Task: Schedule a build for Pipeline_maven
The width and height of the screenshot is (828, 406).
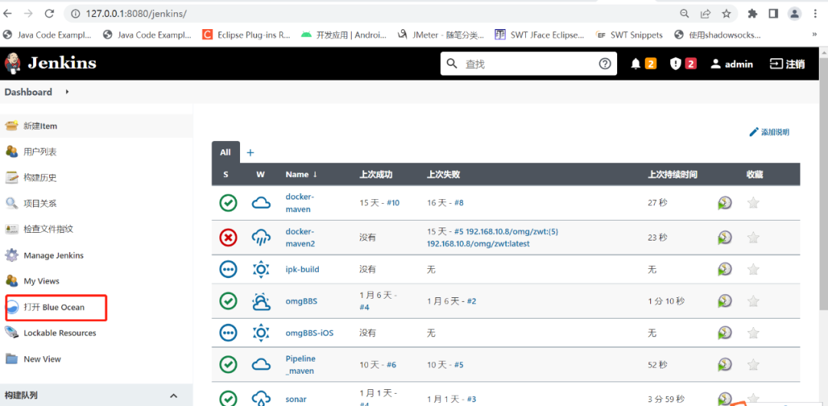Action: (x=725, y=365)
